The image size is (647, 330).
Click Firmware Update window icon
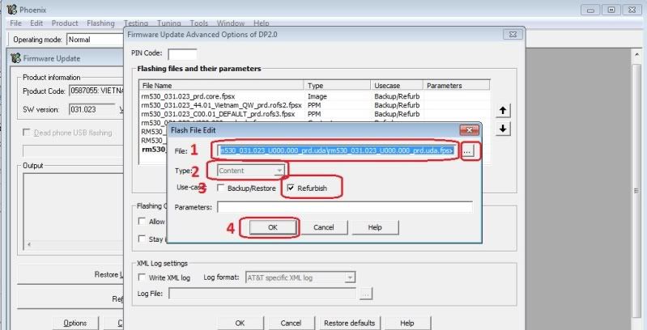pos(15,58)
